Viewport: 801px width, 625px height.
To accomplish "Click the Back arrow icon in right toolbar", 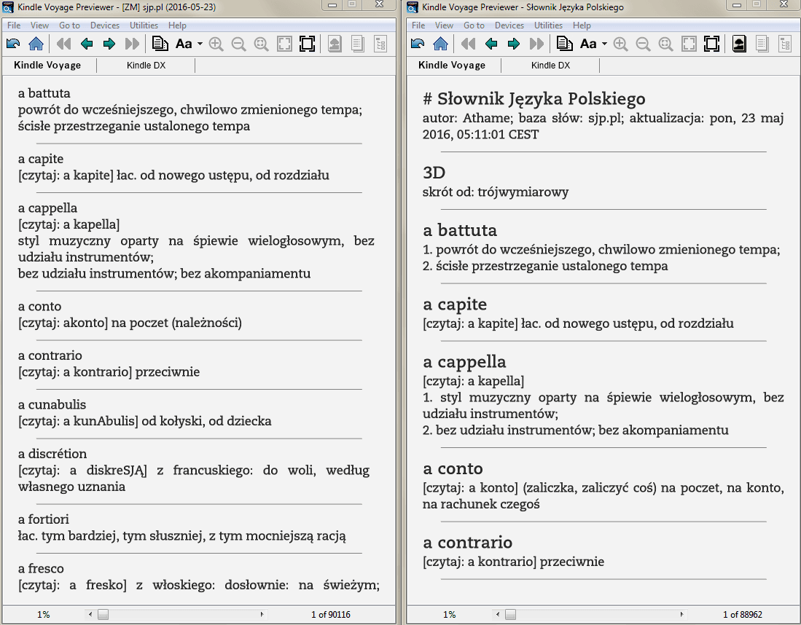I will [418, 44].
